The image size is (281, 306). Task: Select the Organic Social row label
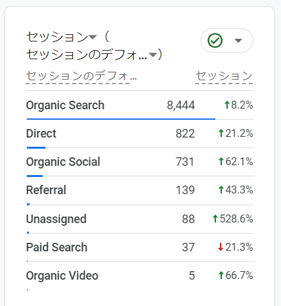click(x=63, y=162)
